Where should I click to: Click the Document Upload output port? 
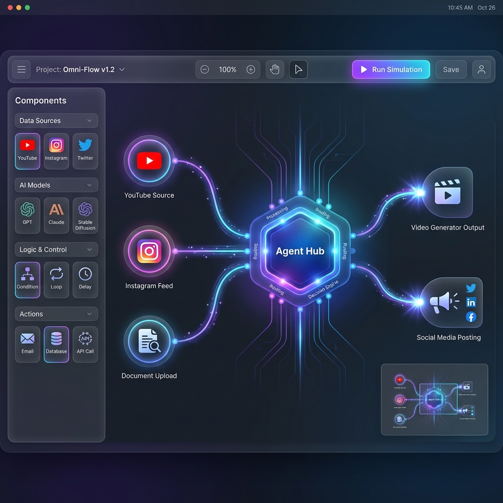pyautogui.click(x=175, y=341)
